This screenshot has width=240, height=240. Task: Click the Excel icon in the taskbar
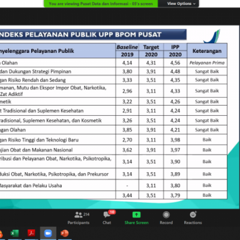pyautogui.click(x=14, y=233)
